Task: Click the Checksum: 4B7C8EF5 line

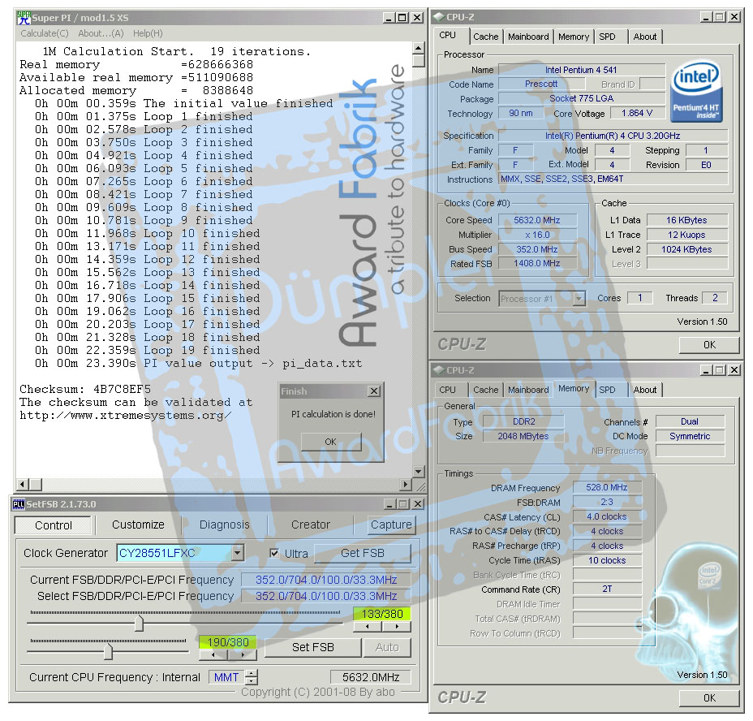Action: [x=85, y=390]
